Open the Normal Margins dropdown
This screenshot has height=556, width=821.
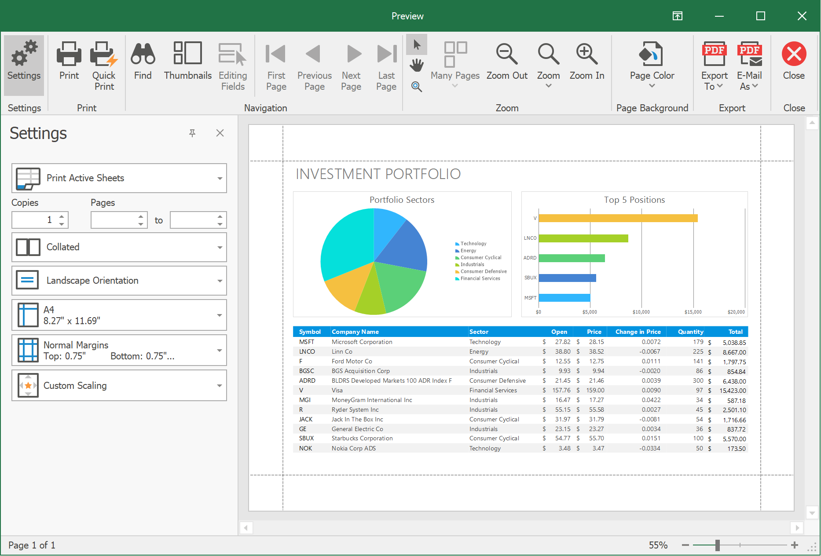coord(119,351)
